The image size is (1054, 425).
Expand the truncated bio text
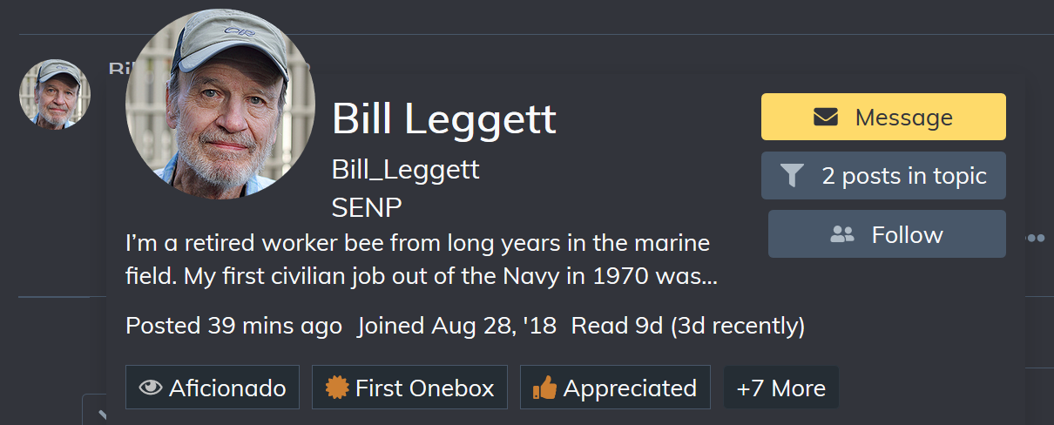pyautogui.click(x=422, y=260)
